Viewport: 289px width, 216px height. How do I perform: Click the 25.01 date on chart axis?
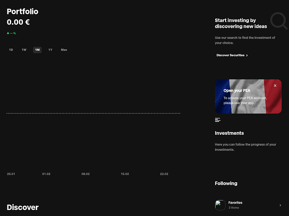[11, 174]
